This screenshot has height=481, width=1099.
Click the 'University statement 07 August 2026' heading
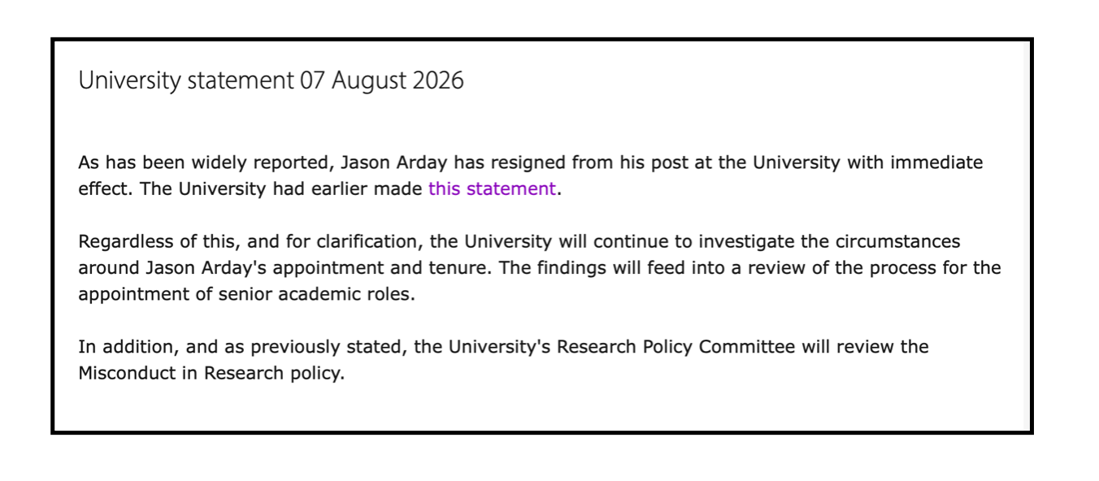pyautogui.click(x=271, y=80)
